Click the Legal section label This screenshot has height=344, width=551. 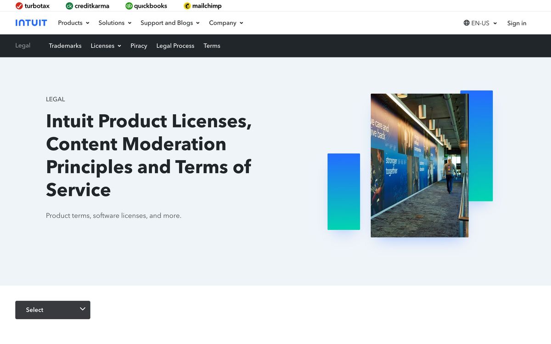[23, 46]
